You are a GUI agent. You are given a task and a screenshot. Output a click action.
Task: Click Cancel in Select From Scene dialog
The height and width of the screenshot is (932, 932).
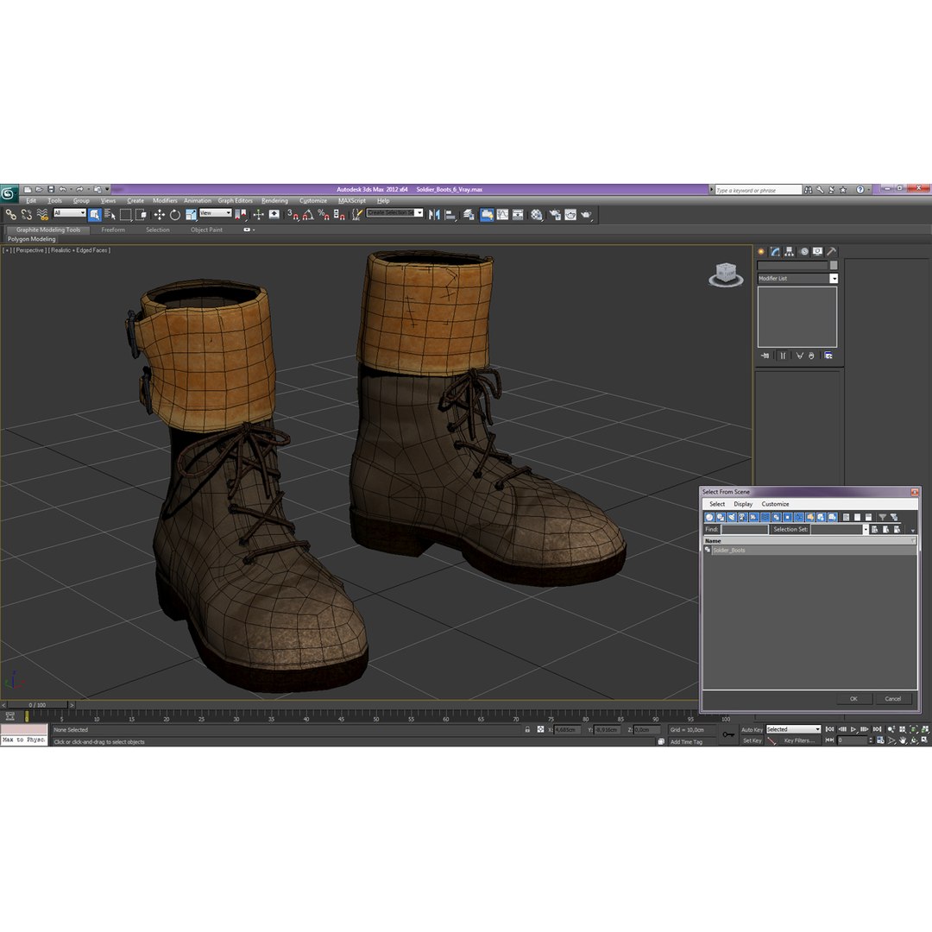[x=893, y=699]
